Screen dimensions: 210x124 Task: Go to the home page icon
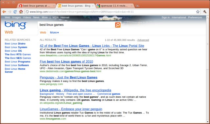tap(21, 12)
